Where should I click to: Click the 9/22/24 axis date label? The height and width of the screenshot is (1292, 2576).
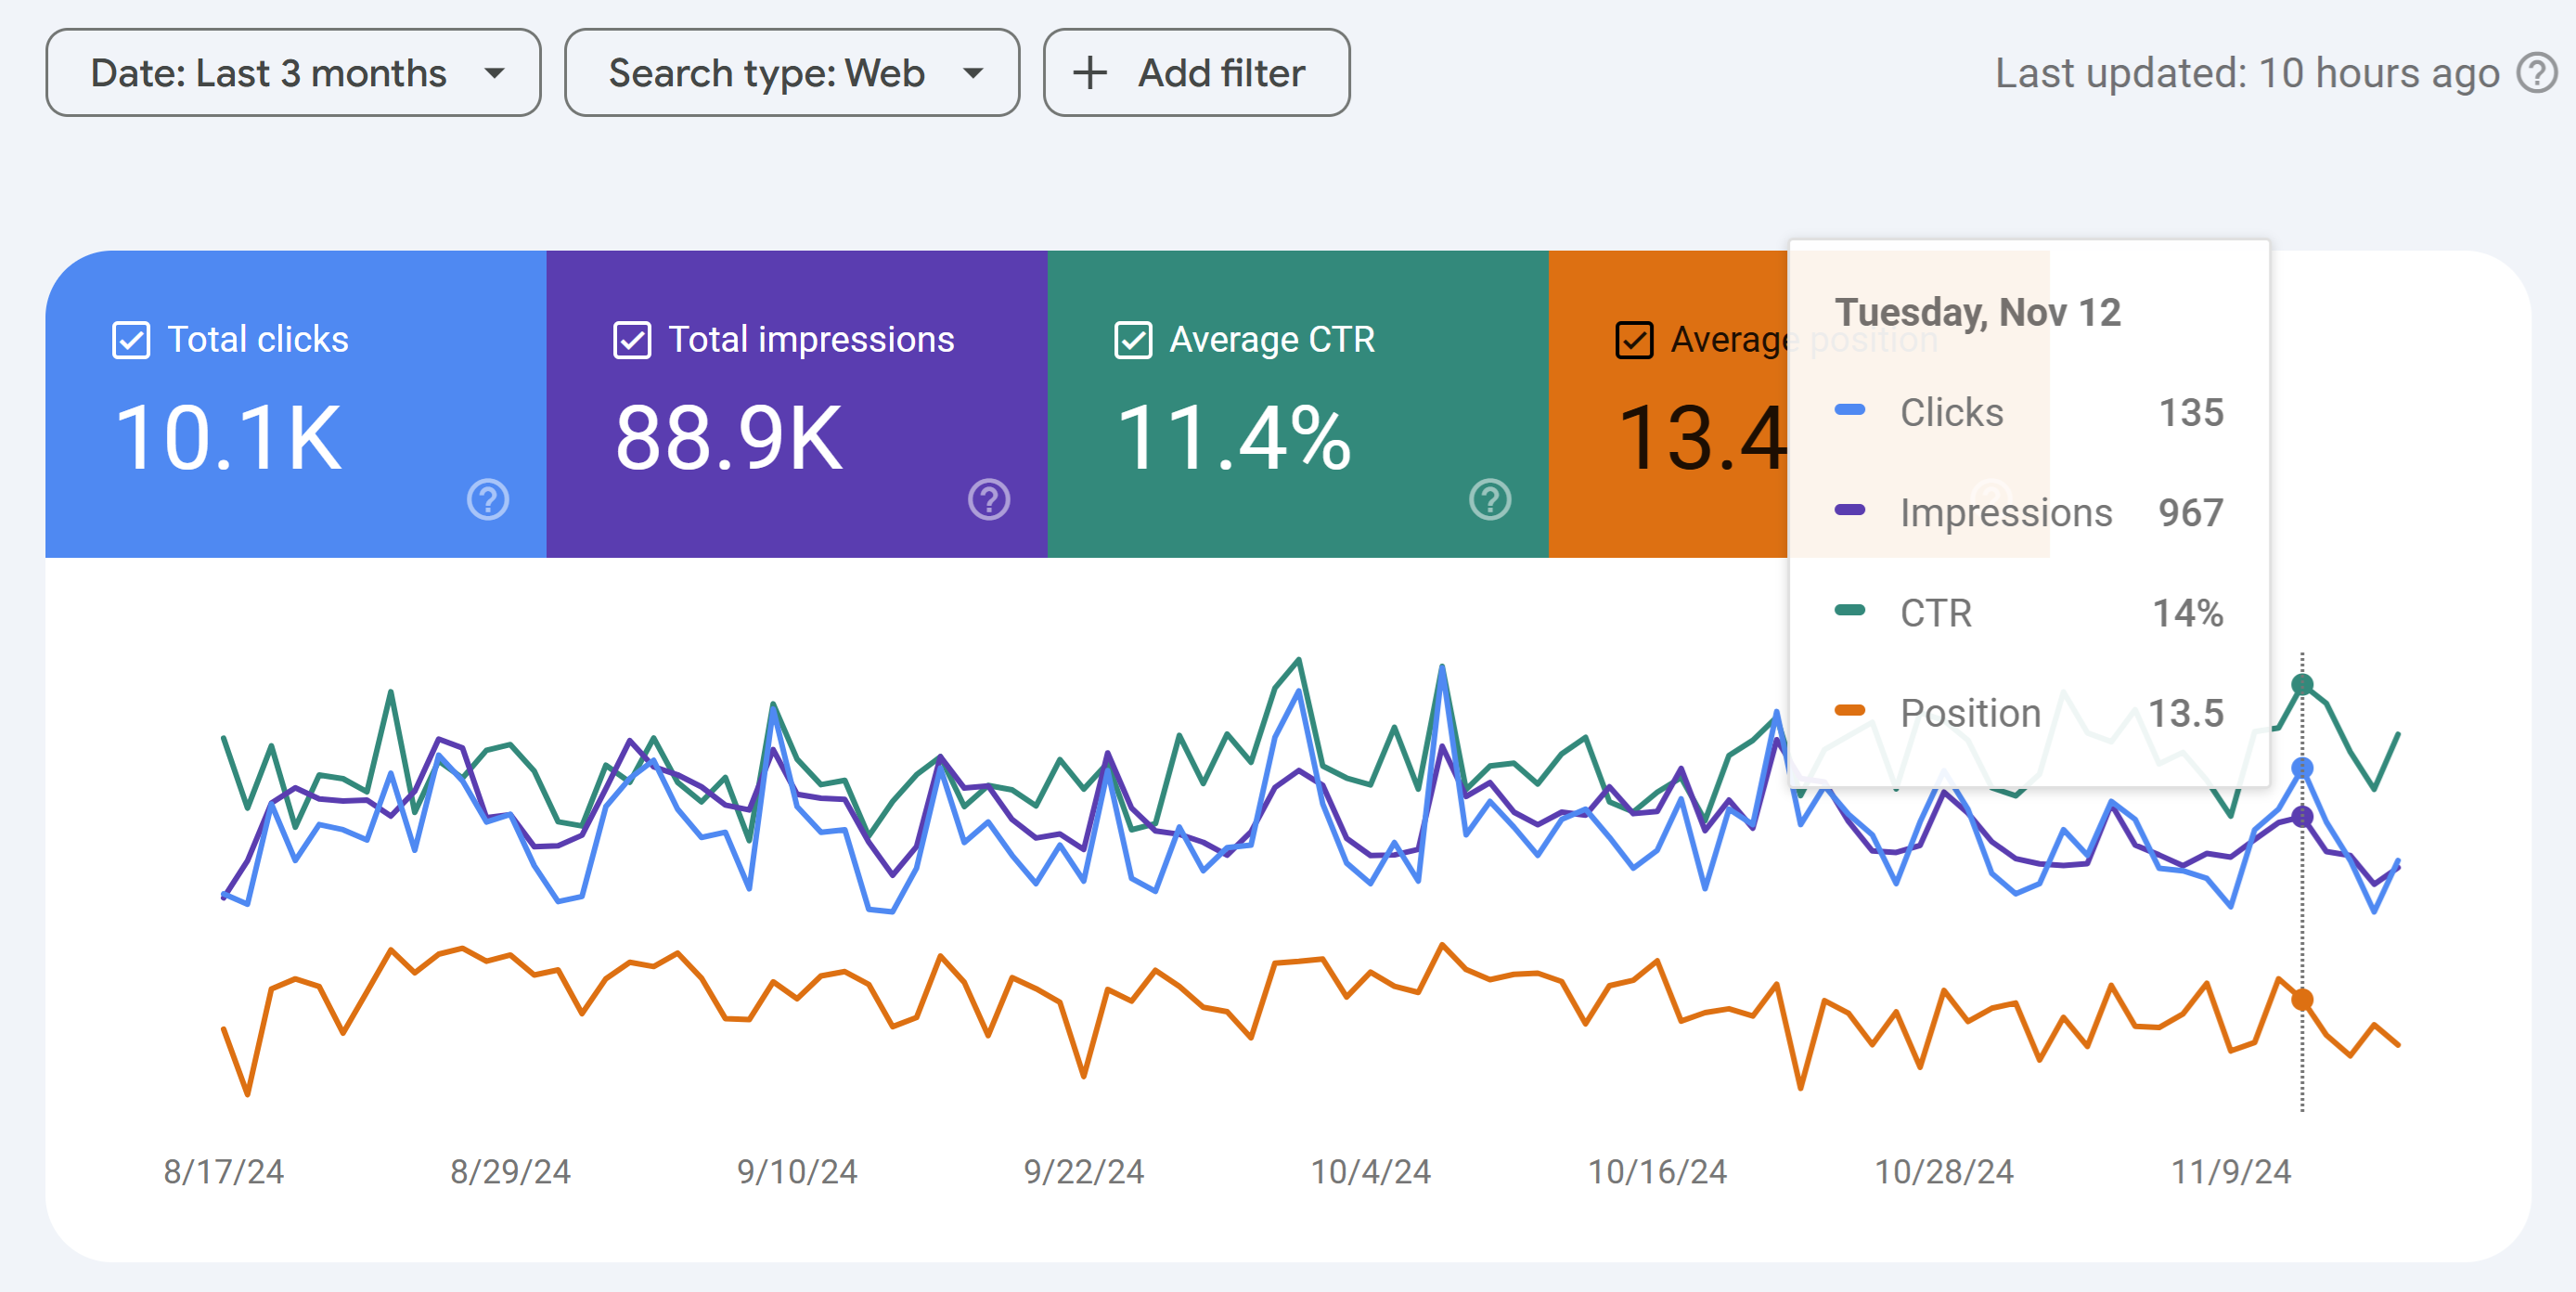coord(1084,1171)
